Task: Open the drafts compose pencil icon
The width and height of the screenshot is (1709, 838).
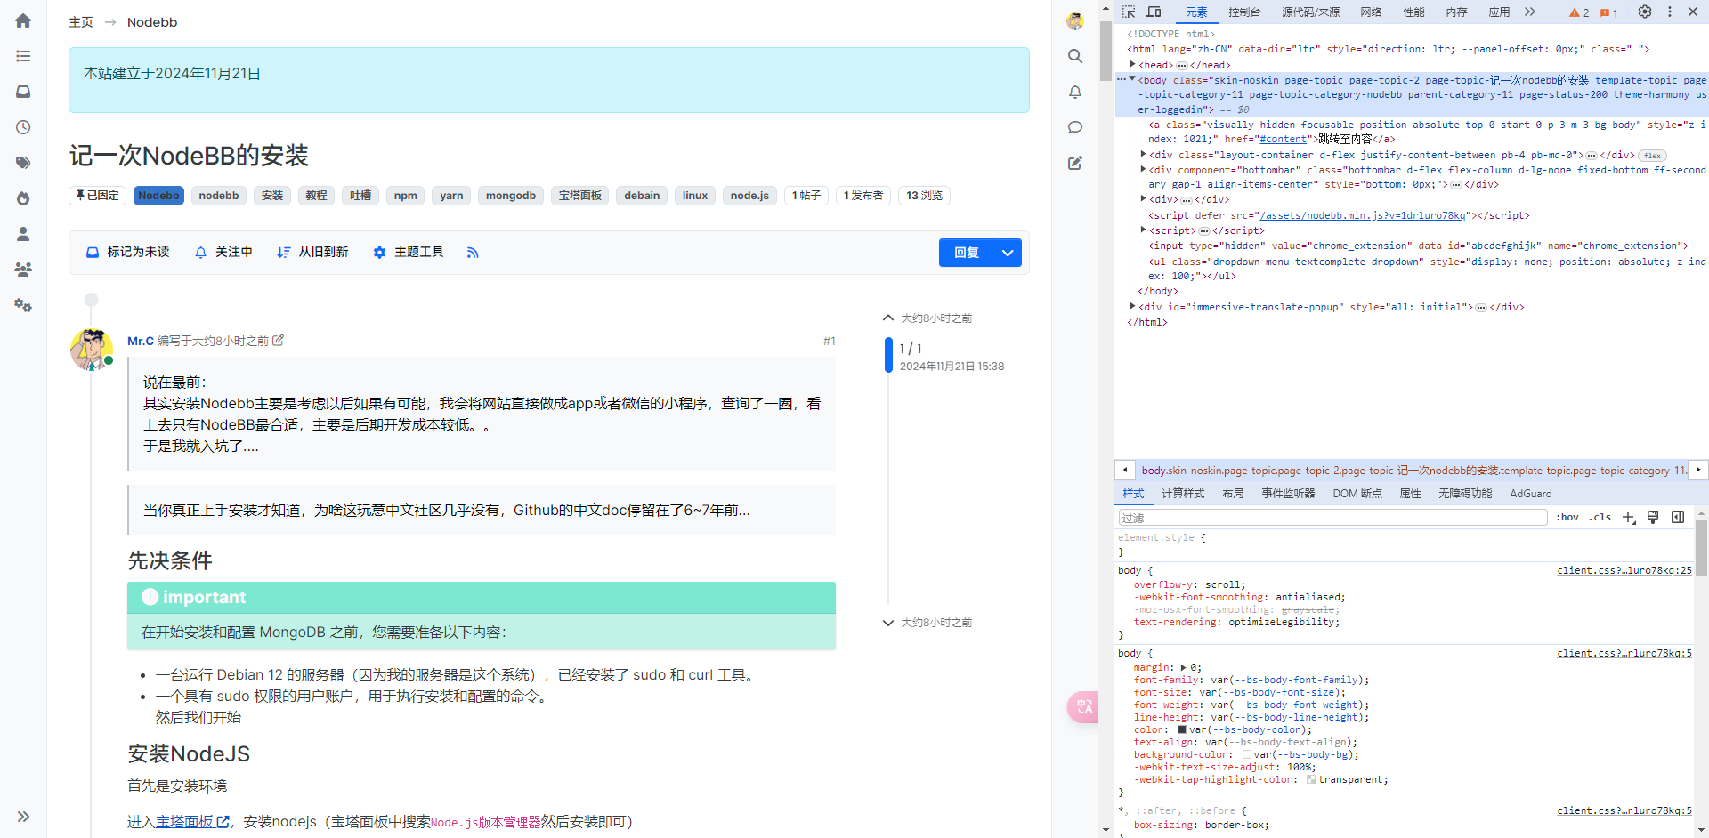Action: (1075, 163)
